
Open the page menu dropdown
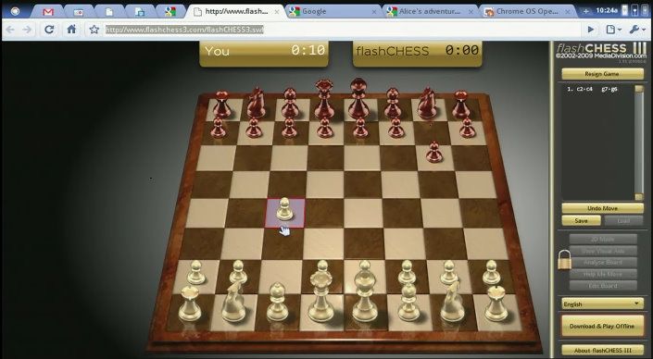[x=613, y=30]
